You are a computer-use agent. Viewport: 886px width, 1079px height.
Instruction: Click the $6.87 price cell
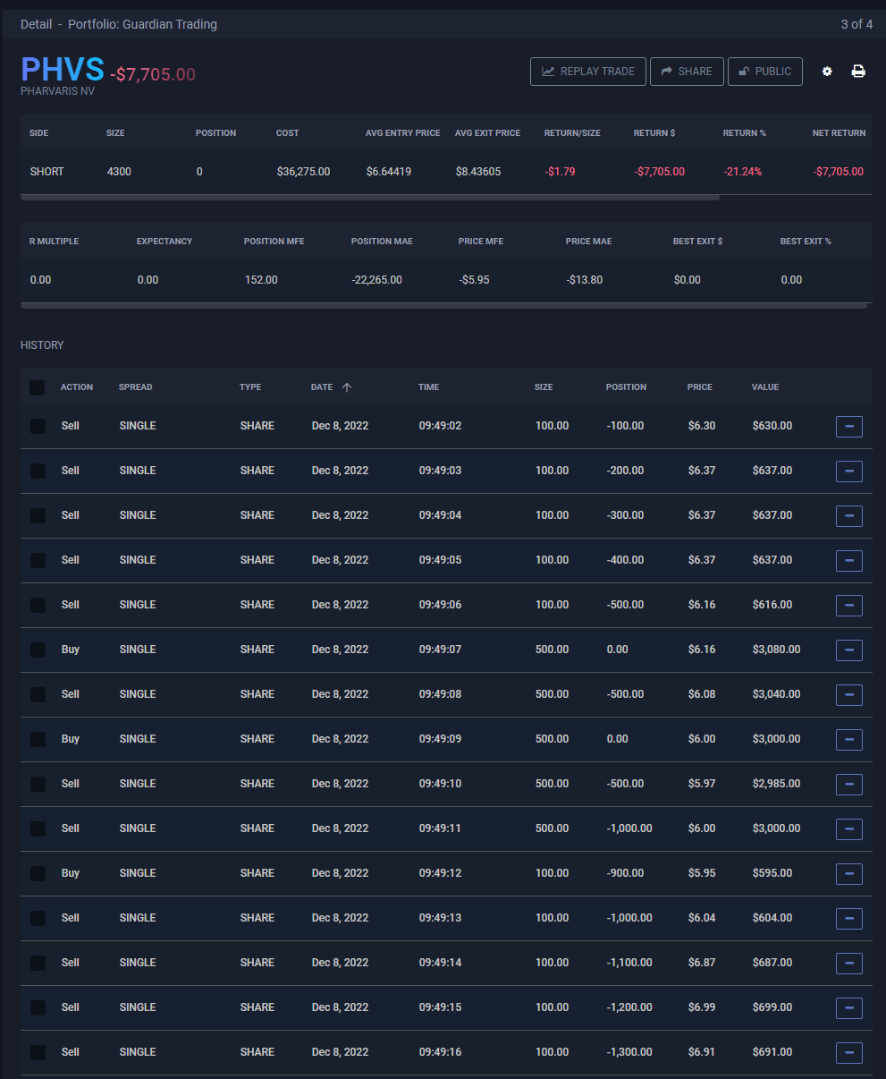coord(702,963)
